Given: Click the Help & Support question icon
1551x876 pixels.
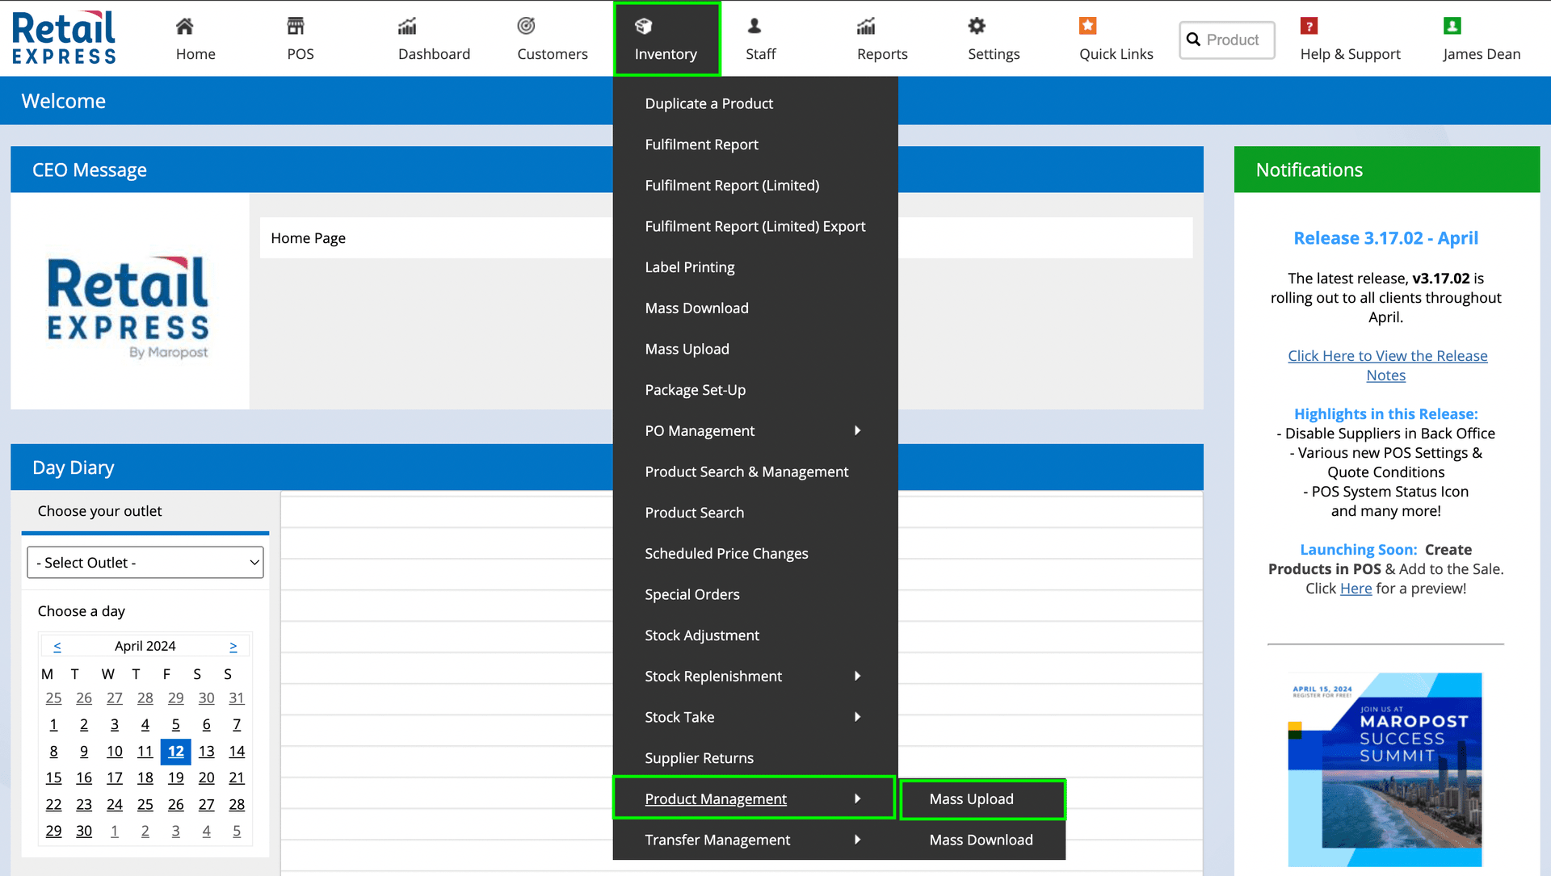Looking at the screenshot, I should pos(1309,27).
